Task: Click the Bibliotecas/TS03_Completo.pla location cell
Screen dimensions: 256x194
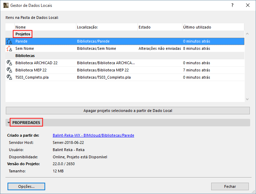Action: click(104, 77)
